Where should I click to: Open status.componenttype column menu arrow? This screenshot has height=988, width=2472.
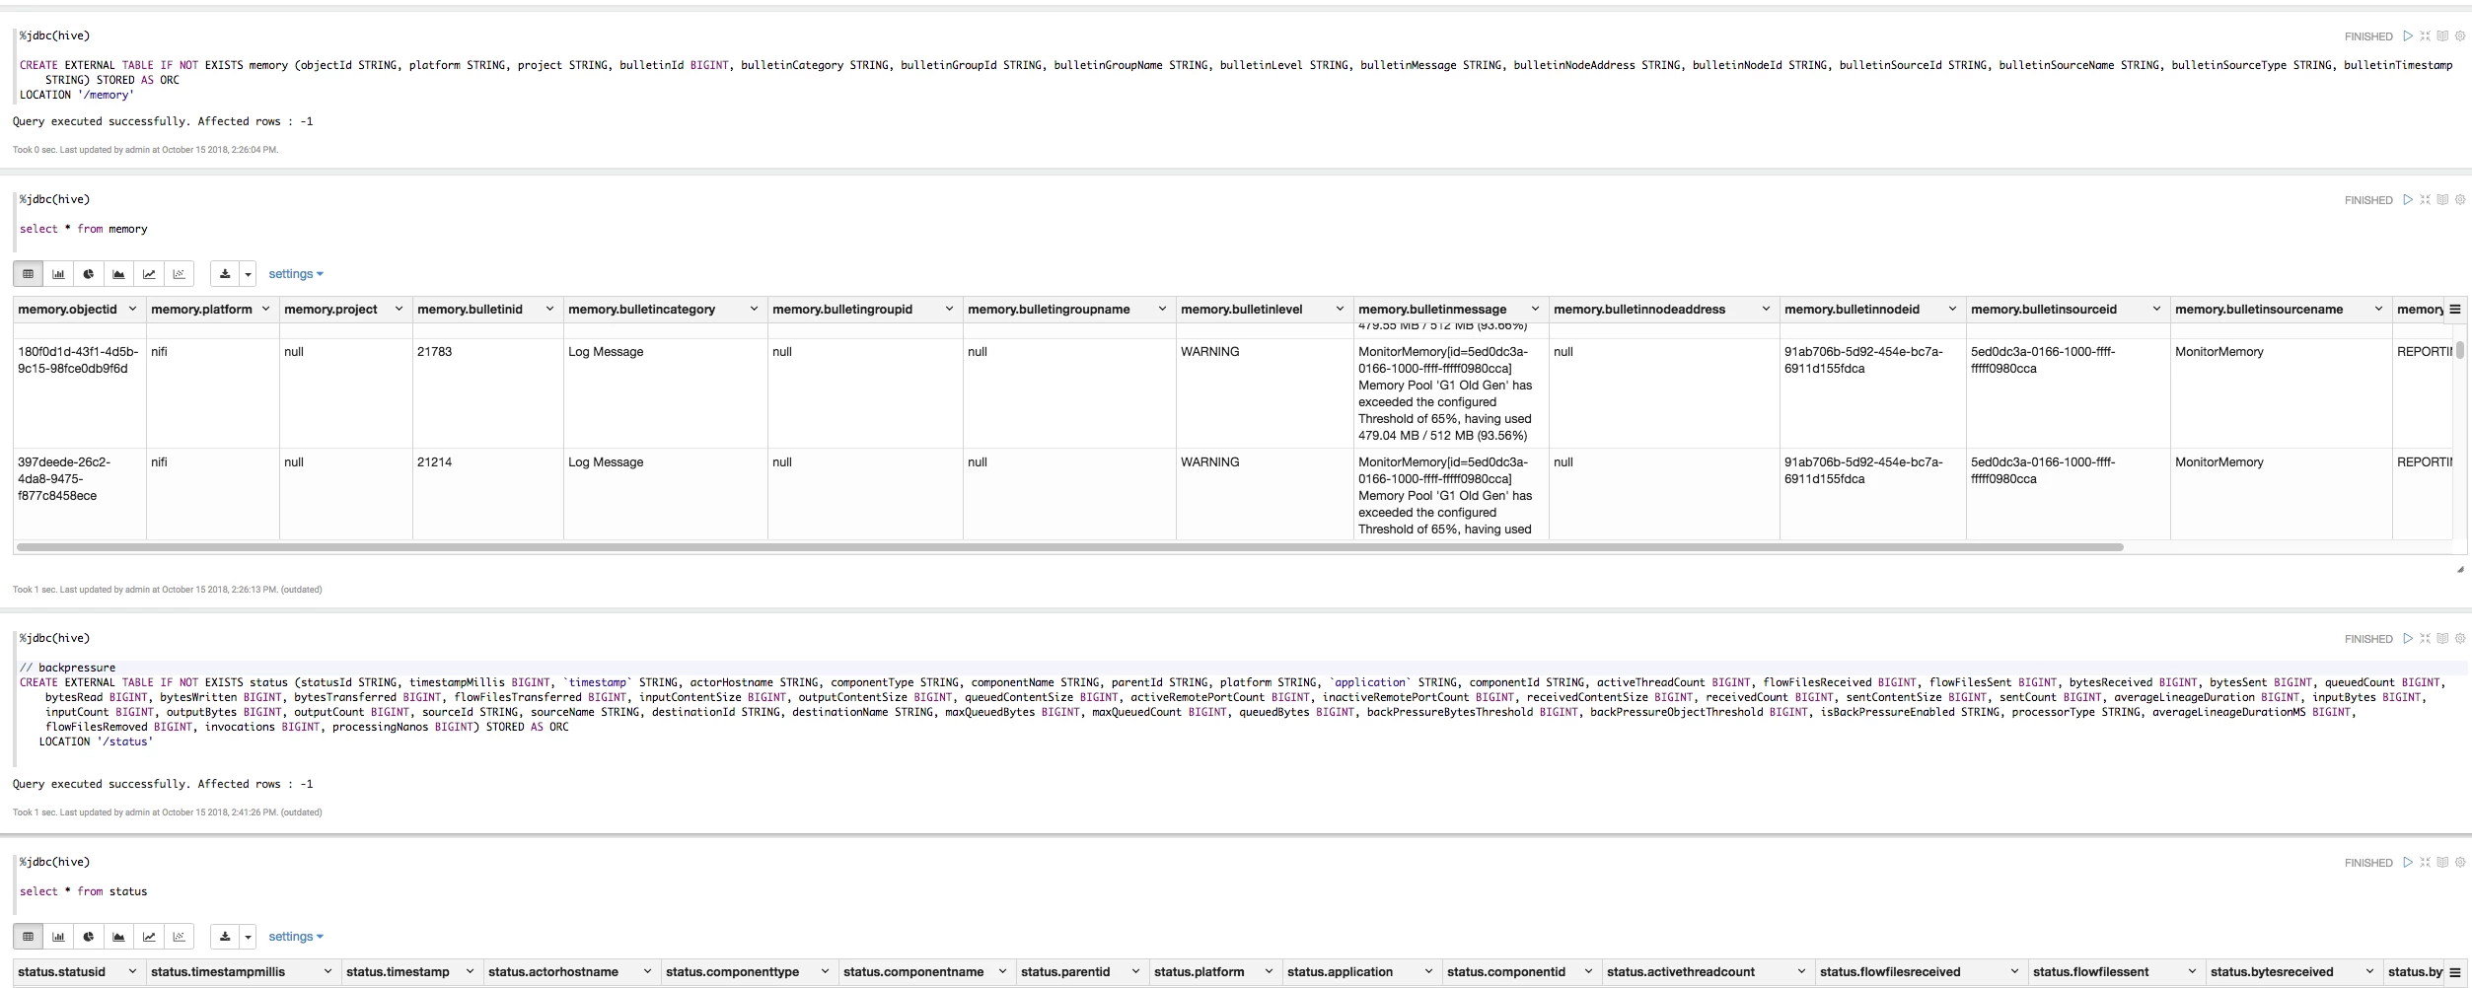[825, 971]
